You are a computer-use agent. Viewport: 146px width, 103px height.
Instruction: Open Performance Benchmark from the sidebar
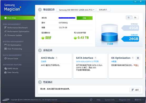(x=16, y=28)
